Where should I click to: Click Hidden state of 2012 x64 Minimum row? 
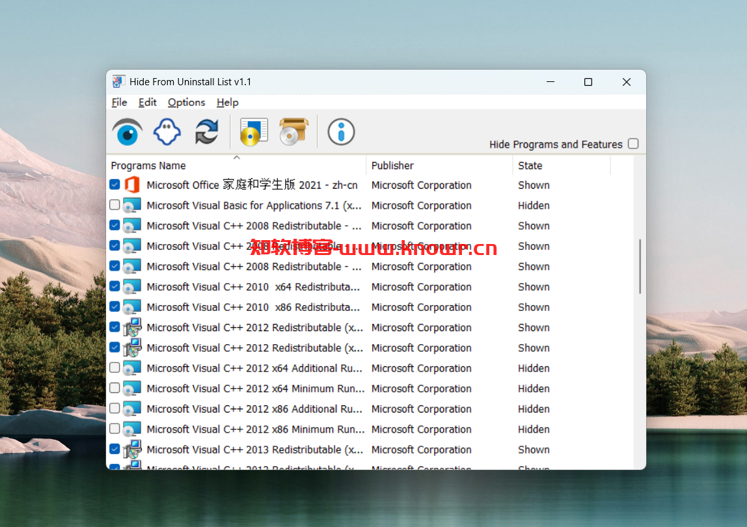pyautogui.click(x=534, y=389)
